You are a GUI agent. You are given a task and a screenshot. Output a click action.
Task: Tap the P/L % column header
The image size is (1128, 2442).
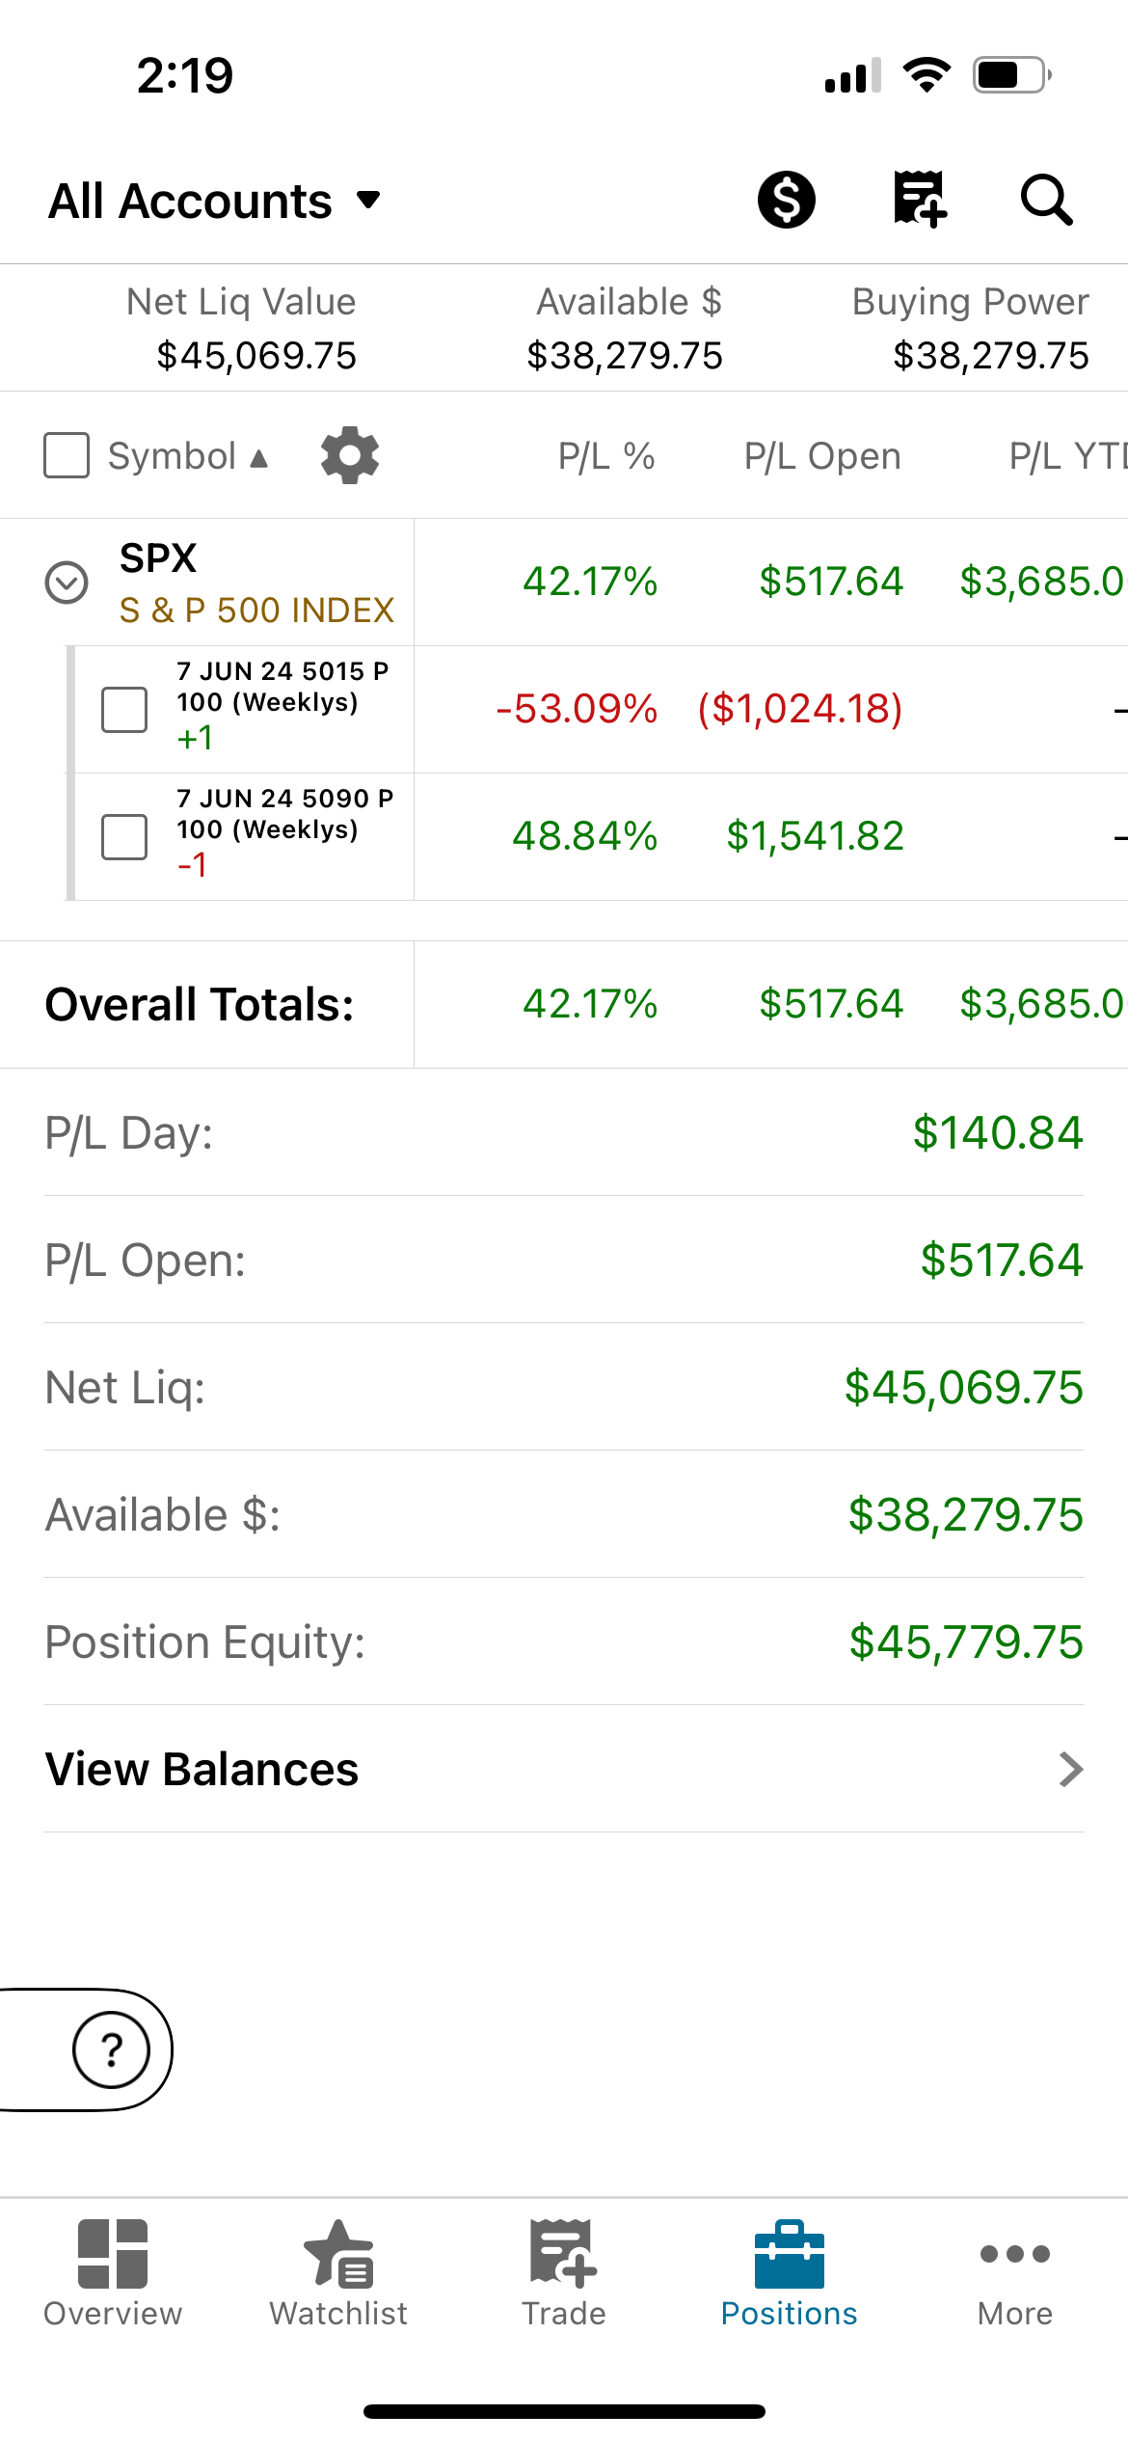click(606, 455)
